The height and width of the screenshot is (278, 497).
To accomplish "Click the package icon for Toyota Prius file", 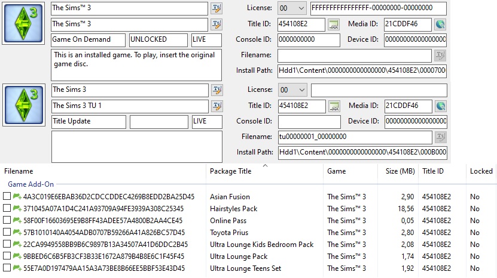I will [x=17, y=232].
